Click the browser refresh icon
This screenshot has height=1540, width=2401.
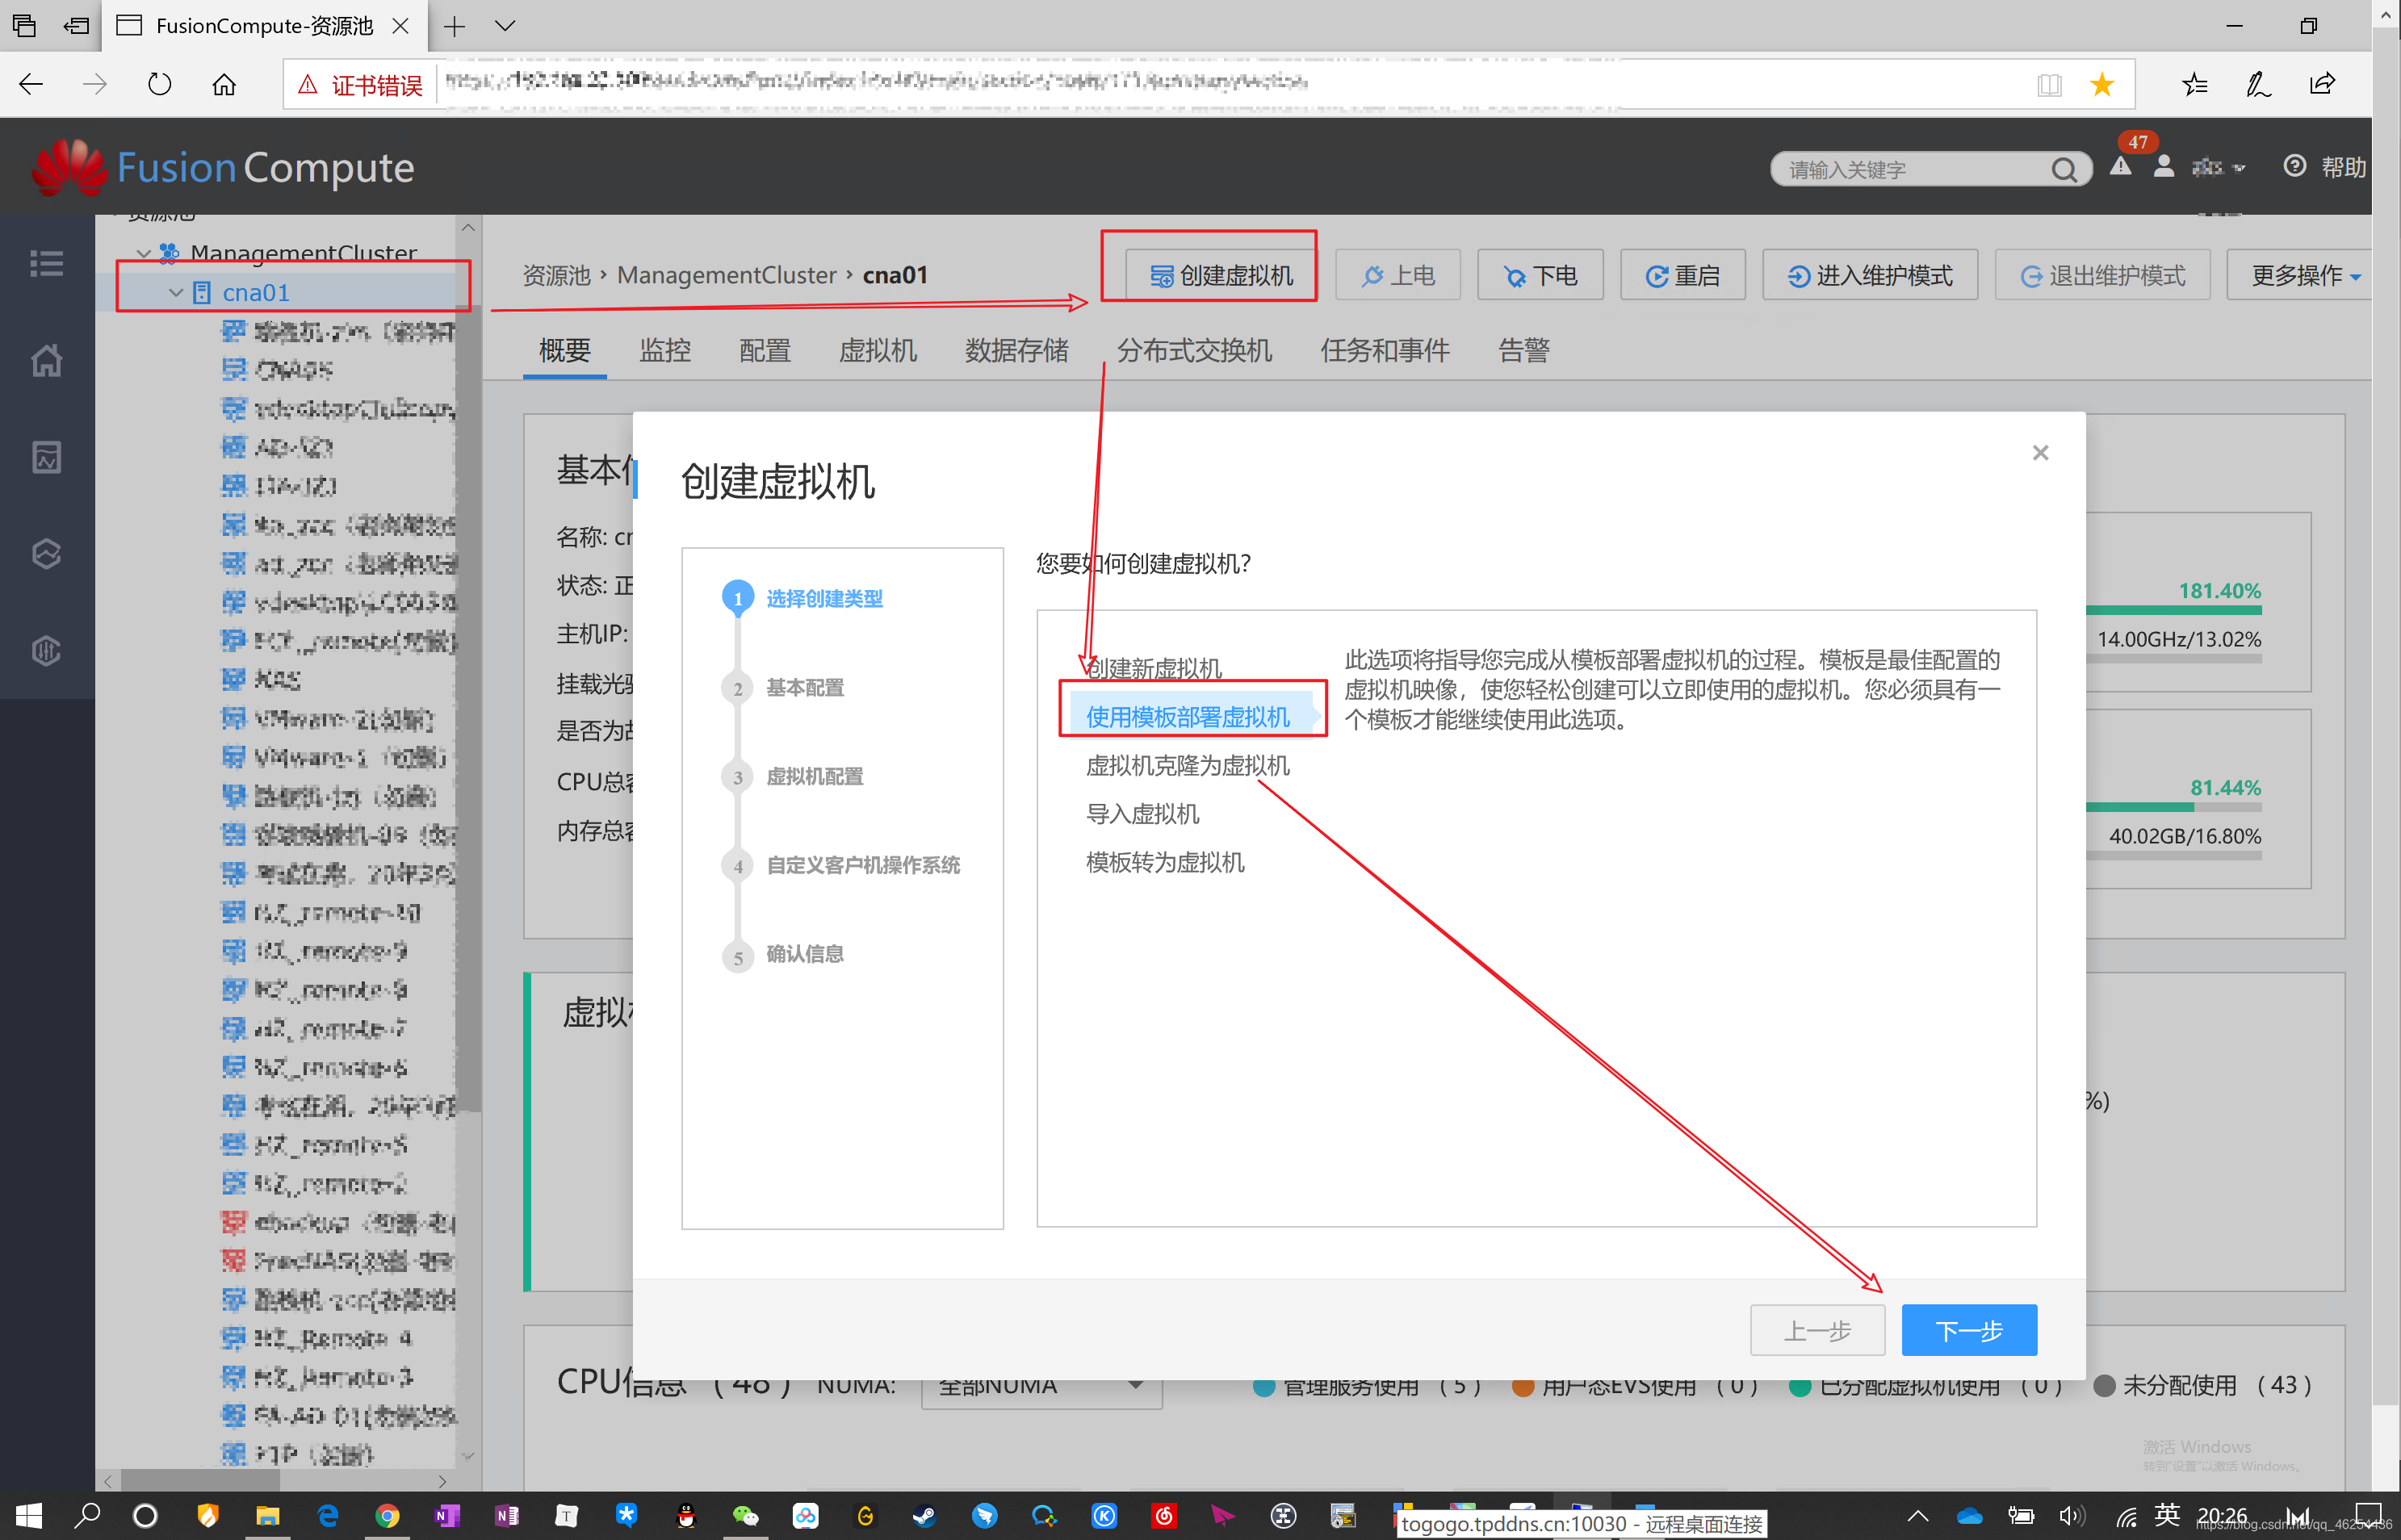[160, 84]
